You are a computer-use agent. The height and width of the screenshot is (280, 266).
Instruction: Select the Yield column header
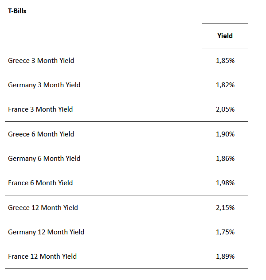pos(225,36)
